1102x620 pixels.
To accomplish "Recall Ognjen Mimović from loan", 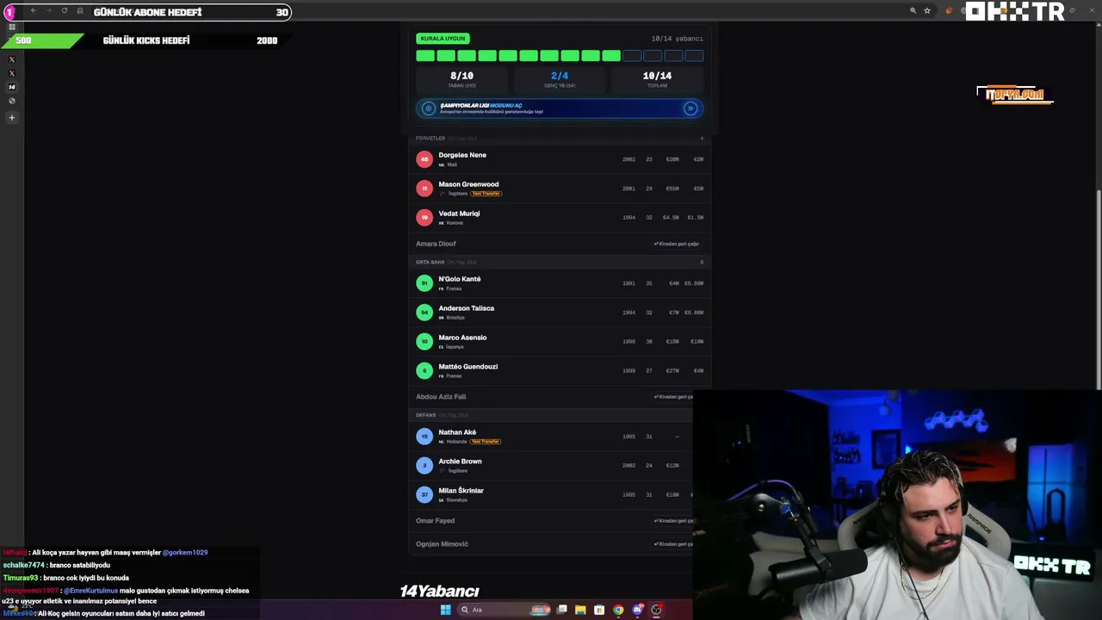I will point(673,544).
